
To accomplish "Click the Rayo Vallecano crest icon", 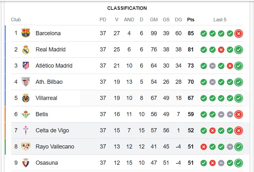I will pos(26,147).
